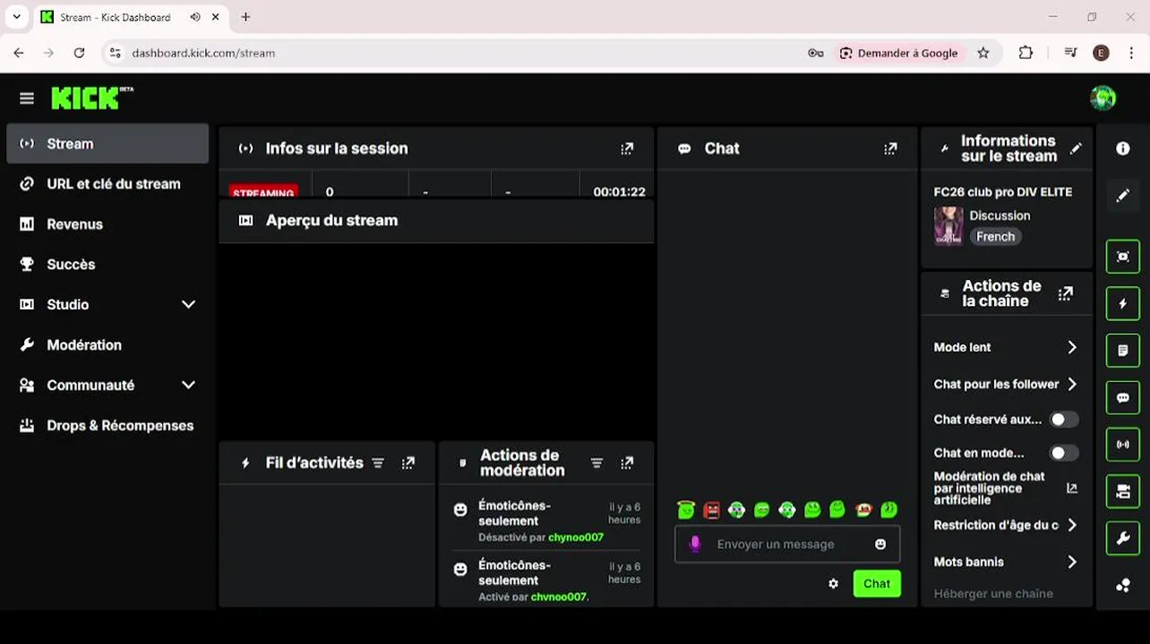Open URL et clé du stream page
1150x644 pixels.
pos(107,184)
